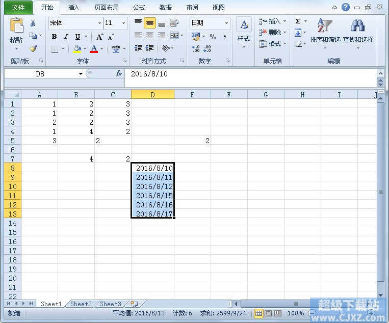The width and height of the screenshot is (389, 323).
Task: Switch to Data (数据) tab
Action: [166, 8]
